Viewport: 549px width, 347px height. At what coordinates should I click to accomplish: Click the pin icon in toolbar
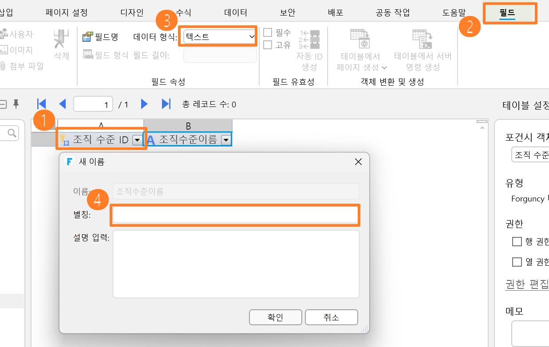pos(16,104)
